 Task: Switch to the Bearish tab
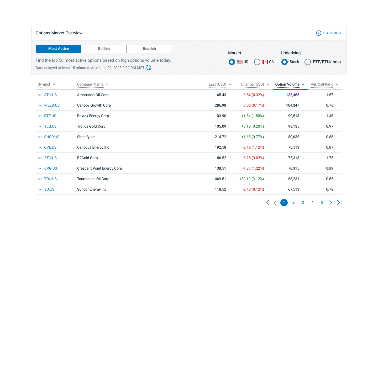149,49
